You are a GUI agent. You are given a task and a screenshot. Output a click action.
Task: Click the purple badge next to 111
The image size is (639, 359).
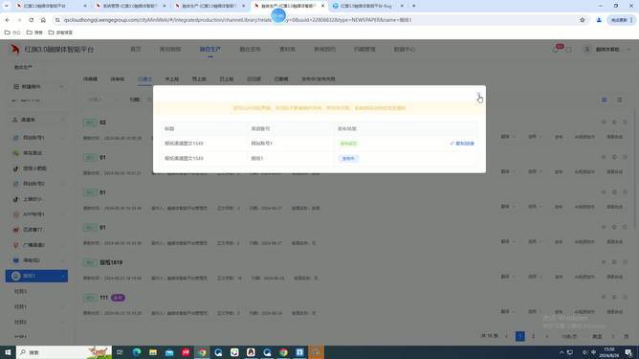tap(118, 298)
